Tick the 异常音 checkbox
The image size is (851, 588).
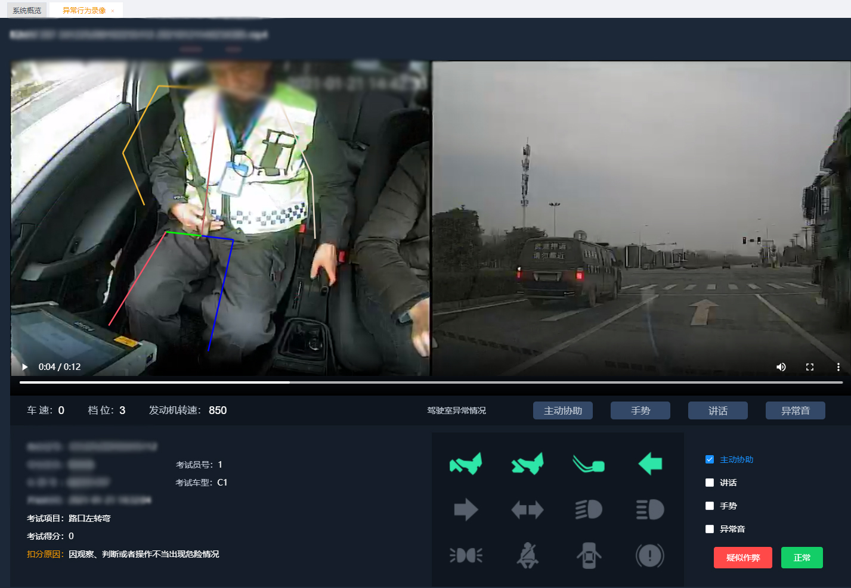point(710,529)
